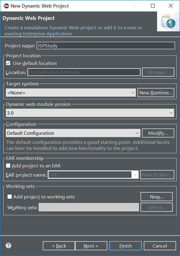Open the Target runtime dropdown

133,93
